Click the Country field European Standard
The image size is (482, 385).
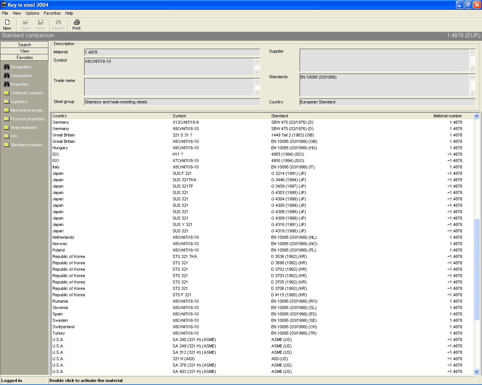pos(387,102)
